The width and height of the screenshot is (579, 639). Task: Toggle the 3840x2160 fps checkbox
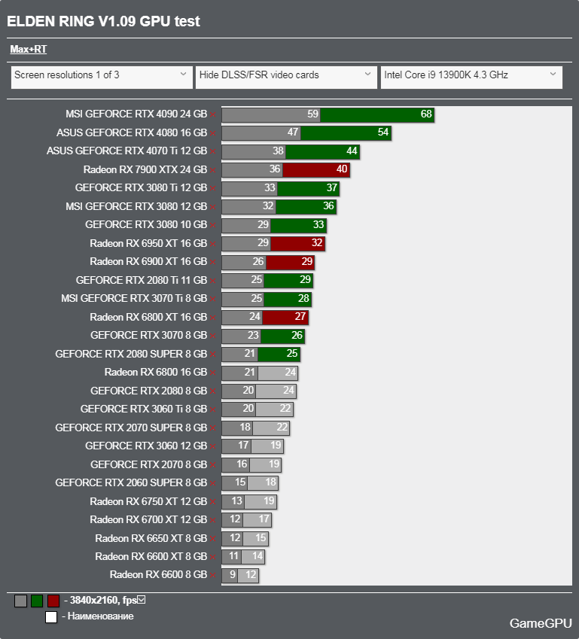click(141, 599)
